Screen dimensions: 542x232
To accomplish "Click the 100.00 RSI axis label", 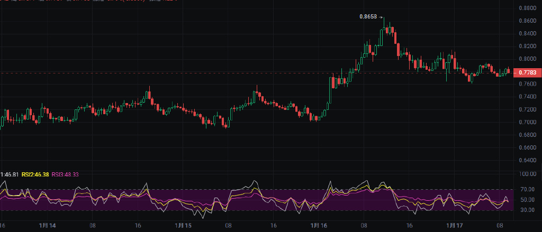I will tap(527, 174).
